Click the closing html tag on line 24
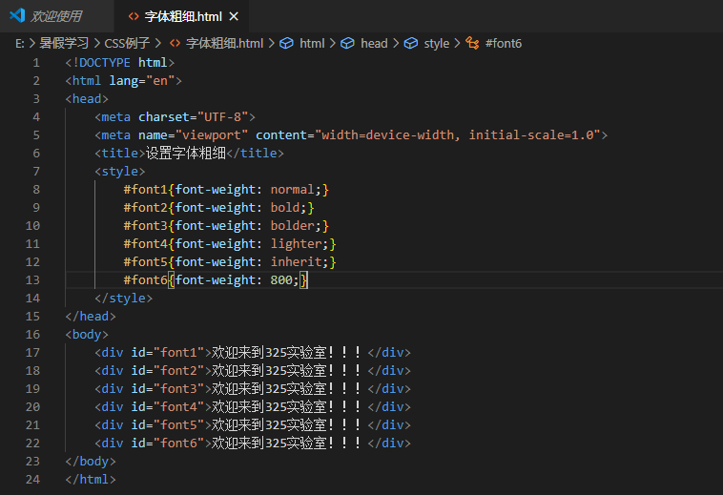723x495 pixels. tap(91, 480)
